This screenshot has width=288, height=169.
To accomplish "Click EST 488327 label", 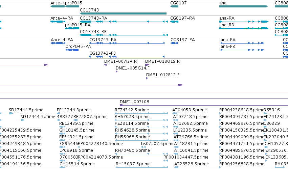I will [65, 117].
